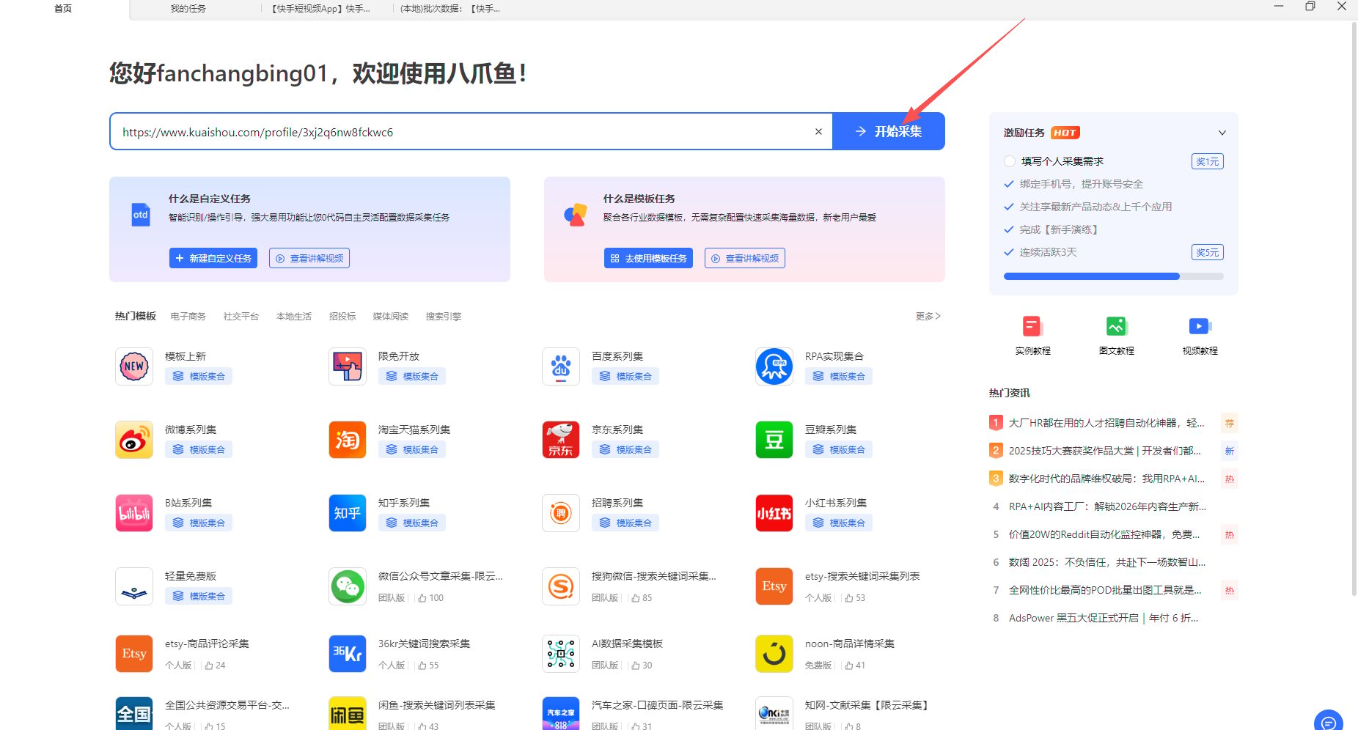1358x730 pixels.
Task: Expand 更多 templates link
Action: pyautogui.click(x=928, y=316)
